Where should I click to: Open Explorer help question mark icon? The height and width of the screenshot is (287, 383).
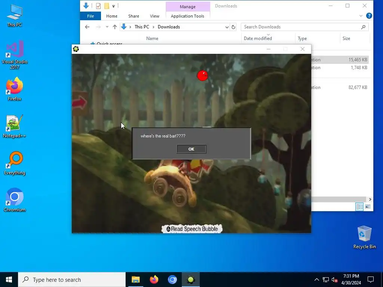coord(369,16)
